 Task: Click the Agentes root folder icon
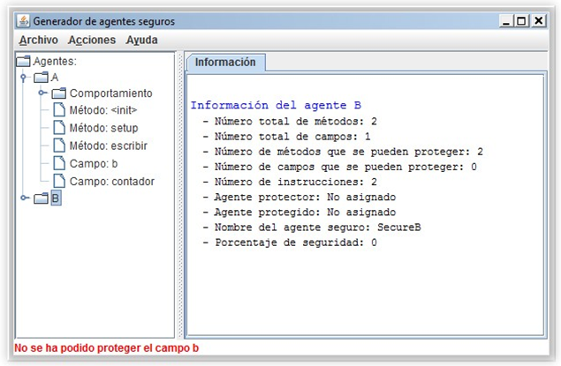(x=23, y=61)
